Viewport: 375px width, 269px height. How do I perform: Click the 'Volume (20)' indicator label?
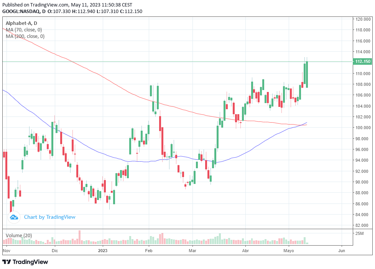[19, 236]
